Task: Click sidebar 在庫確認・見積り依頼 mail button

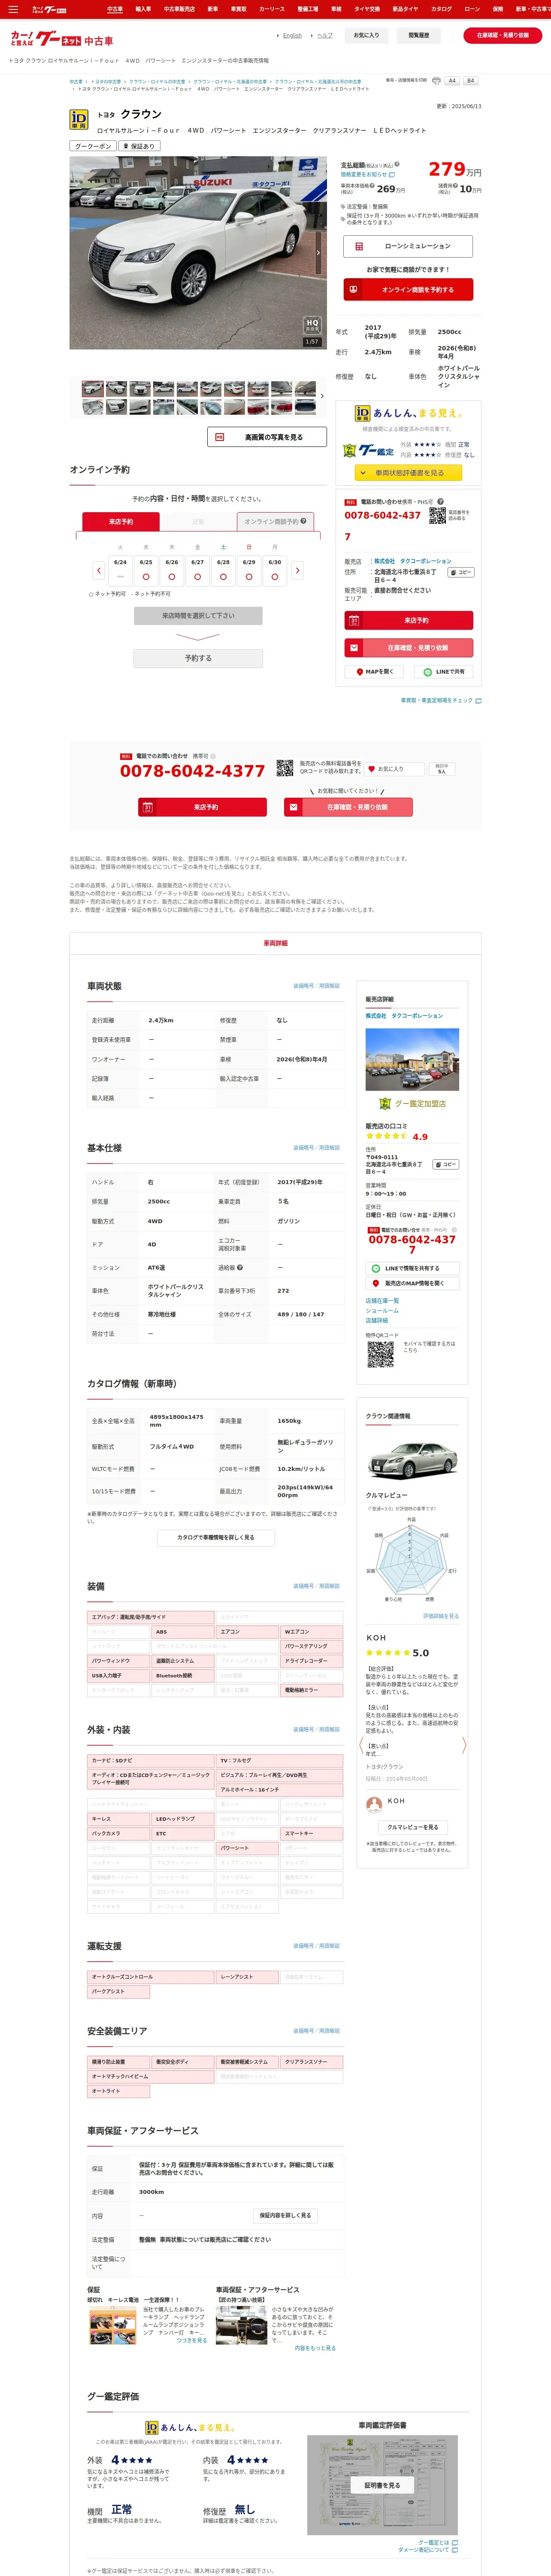Action: coord(408,647)
